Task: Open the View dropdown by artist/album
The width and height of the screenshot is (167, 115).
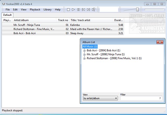Action: pos(100,98)
